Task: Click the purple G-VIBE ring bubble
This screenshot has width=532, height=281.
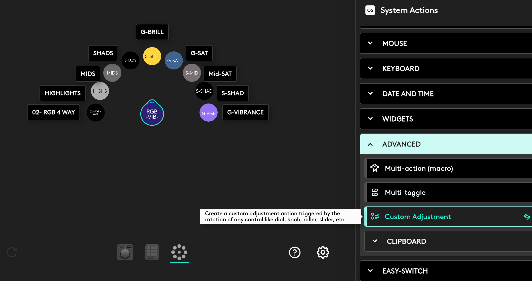Action: (x=208, y=113)
